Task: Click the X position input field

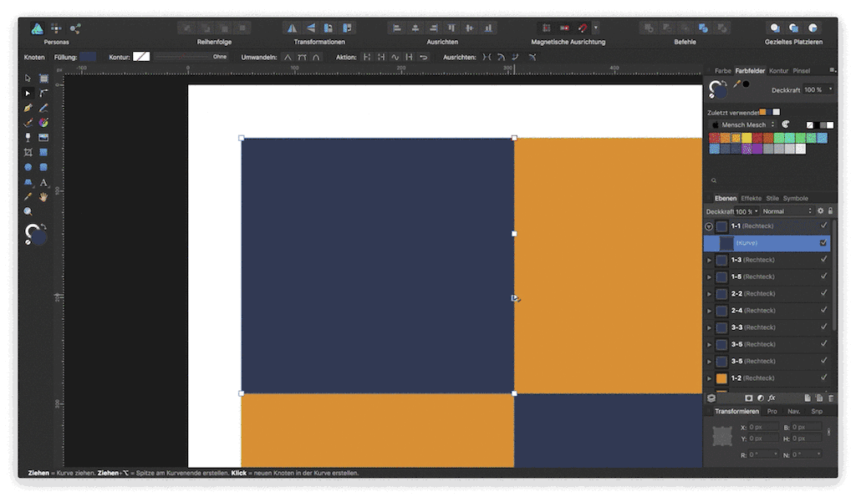Action: [x=763, y=427]
